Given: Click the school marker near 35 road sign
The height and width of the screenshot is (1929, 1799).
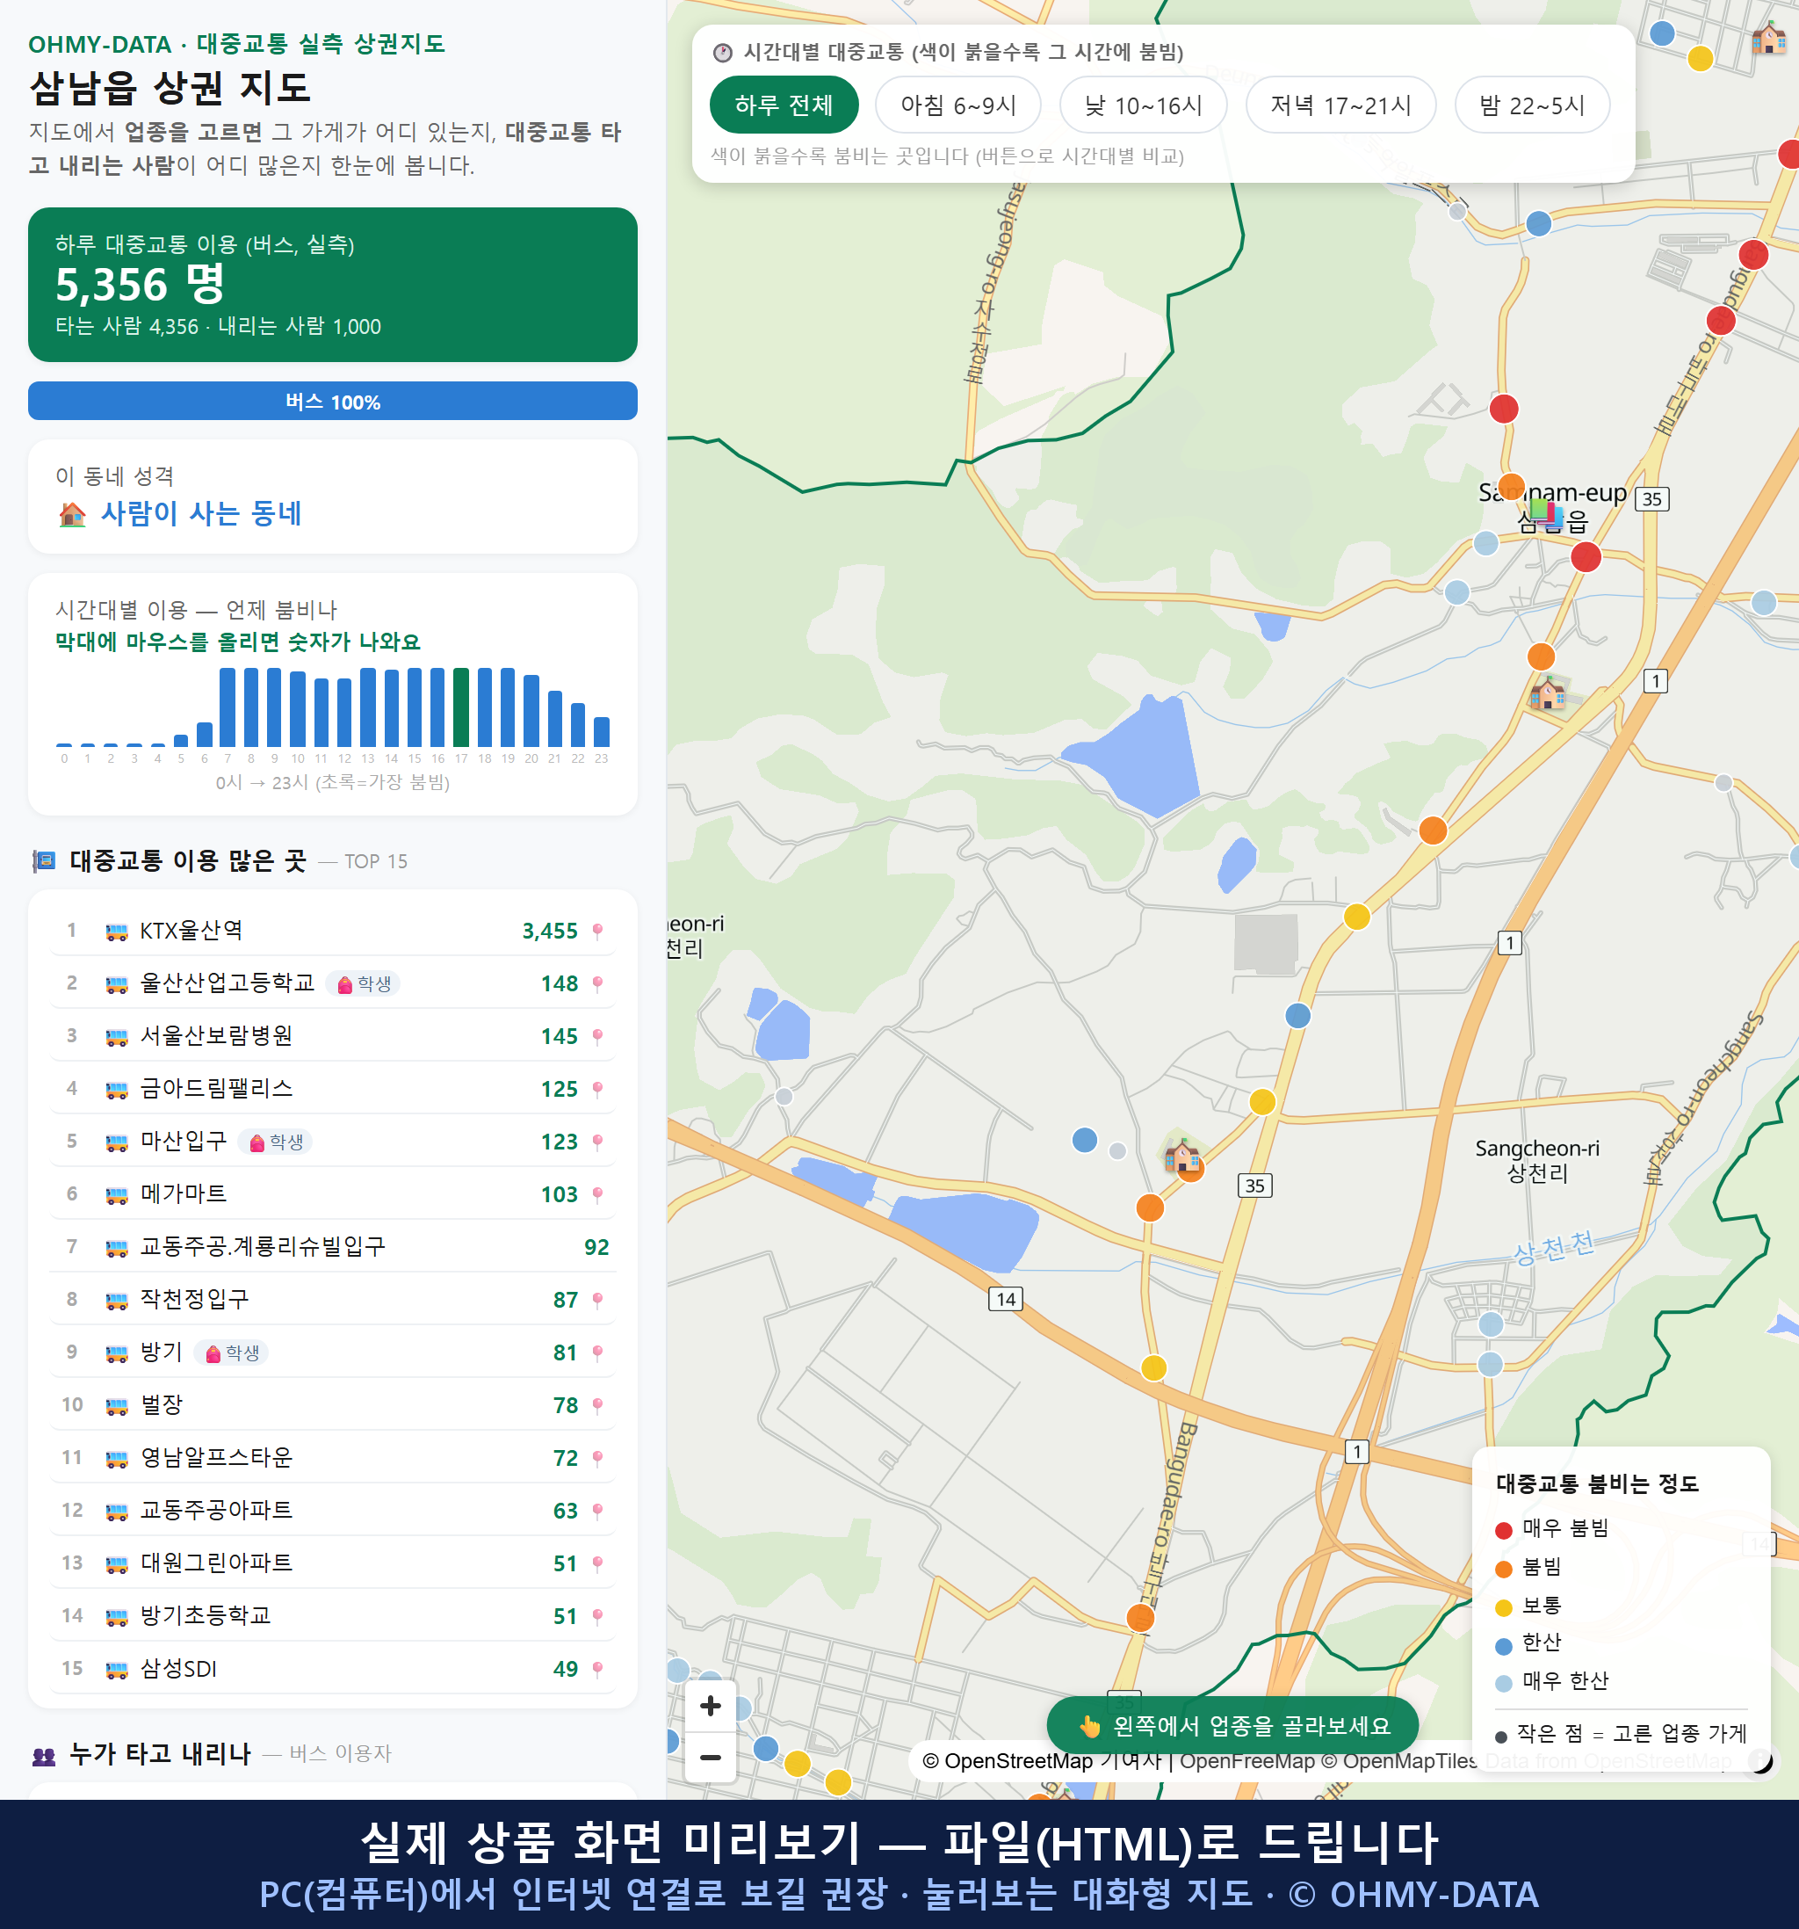Looking at the screenshot, I should [x=1182, y=1156].
